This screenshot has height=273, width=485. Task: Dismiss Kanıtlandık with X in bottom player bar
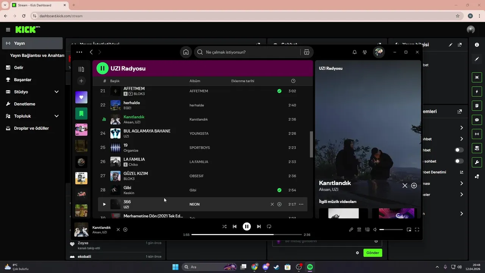pyautogui.click(x=118, y=229)
